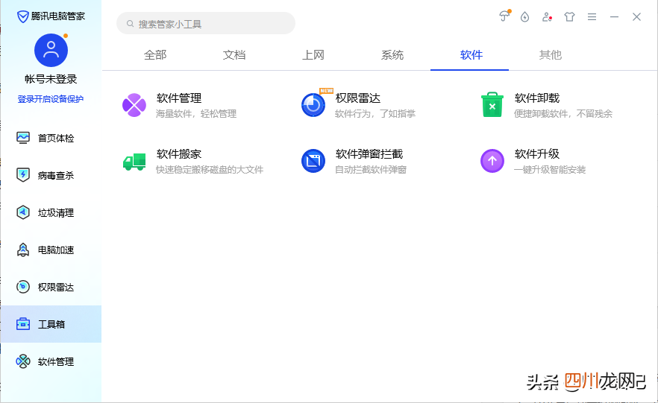Click description 自动拦截软件弹窗
The width and height of the screenshot is (658, 403).
point(371,170)
